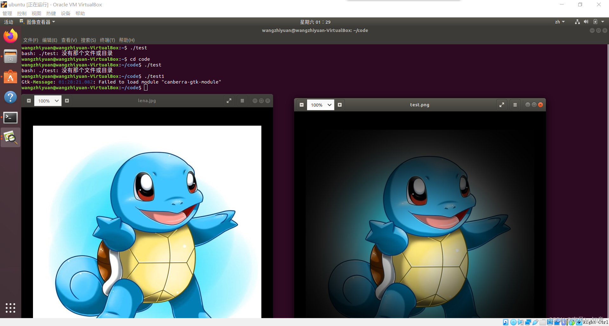Click the test.png title text
Screen dimensions: 609x326
[x=420, y=105]
